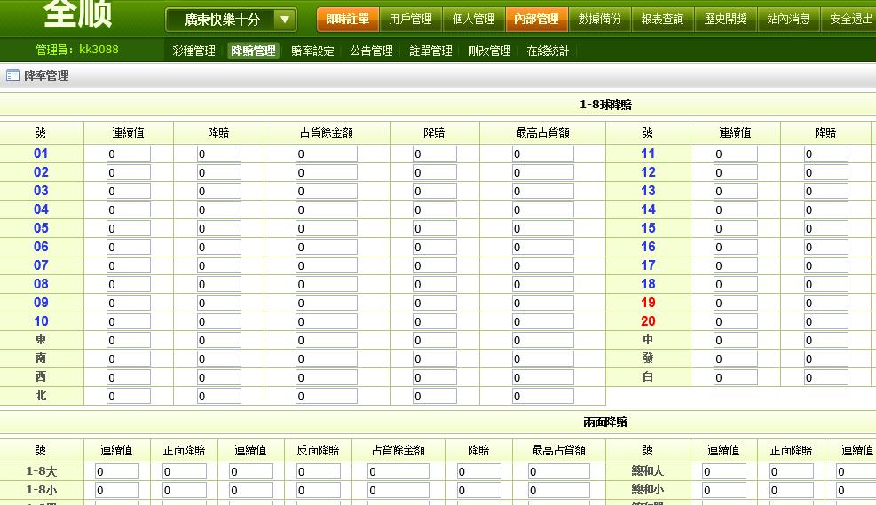This screenshot has width=876, height=505.
Task: Open 彩種管理 submenu link
Action: [193, 51]
